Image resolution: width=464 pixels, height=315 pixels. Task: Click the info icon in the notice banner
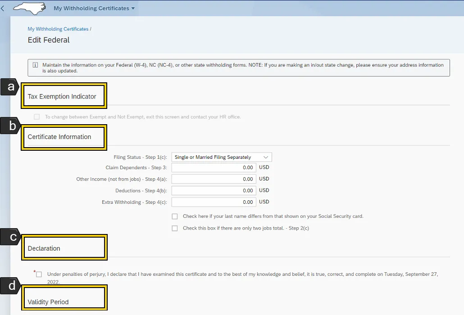(35, 65)
